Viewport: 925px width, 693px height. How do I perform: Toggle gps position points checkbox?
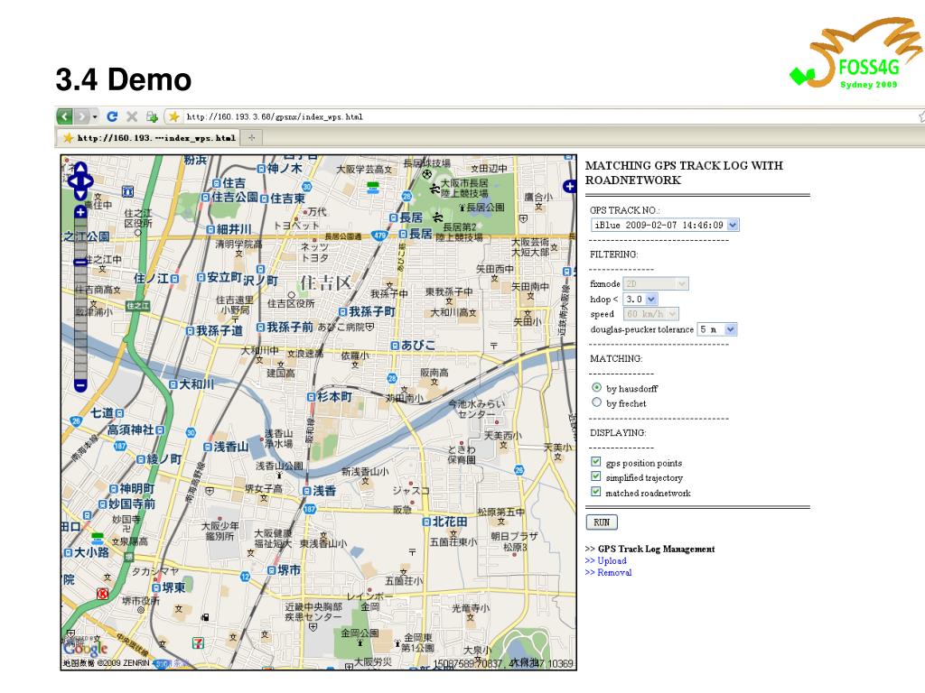[x=596, y=462]
